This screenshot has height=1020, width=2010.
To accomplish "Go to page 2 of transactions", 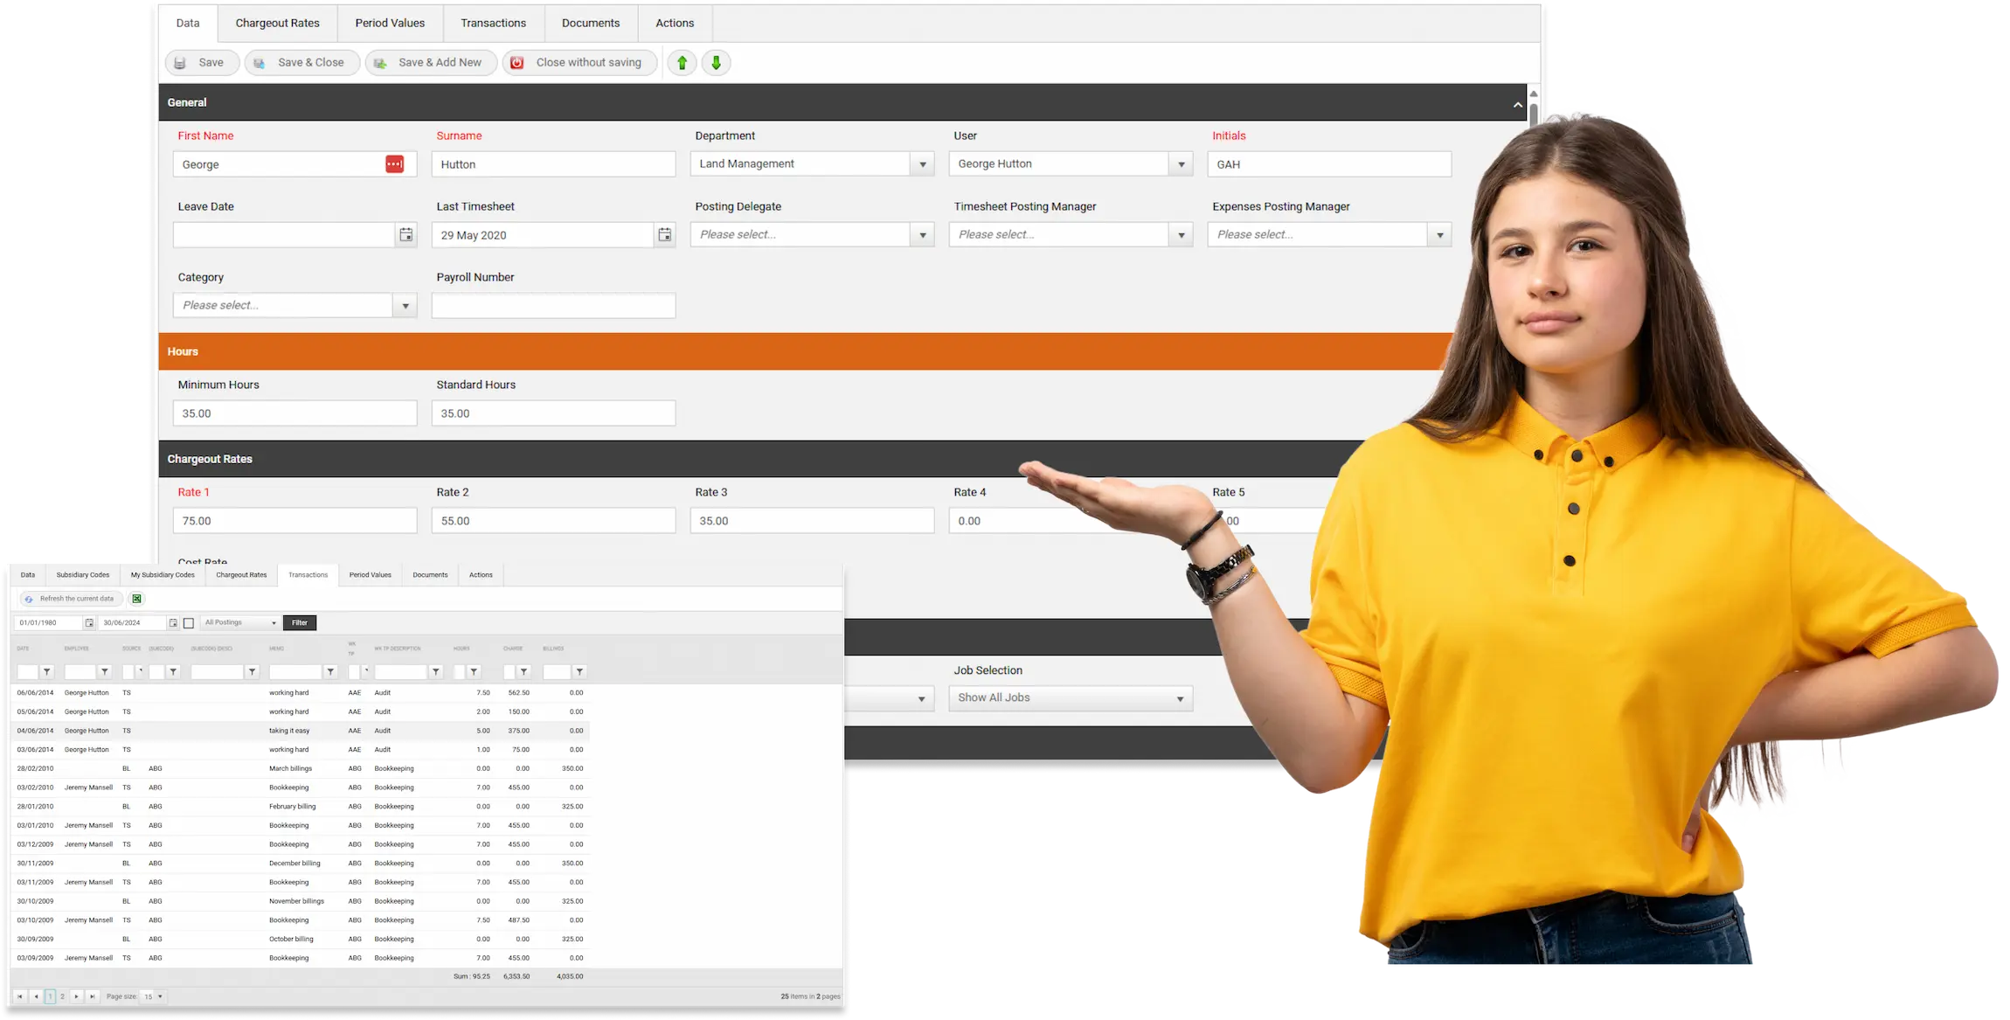I will click(62, 996).
